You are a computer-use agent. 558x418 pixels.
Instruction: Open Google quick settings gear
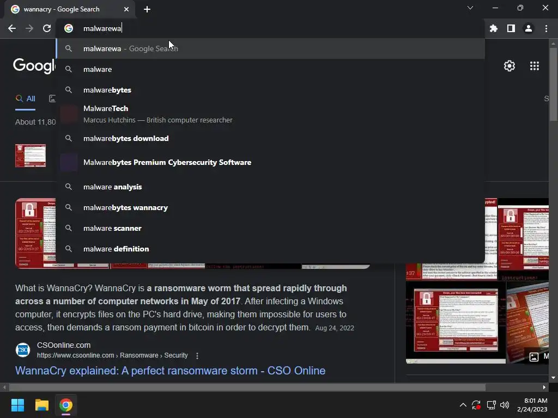(x=510, y=66)
